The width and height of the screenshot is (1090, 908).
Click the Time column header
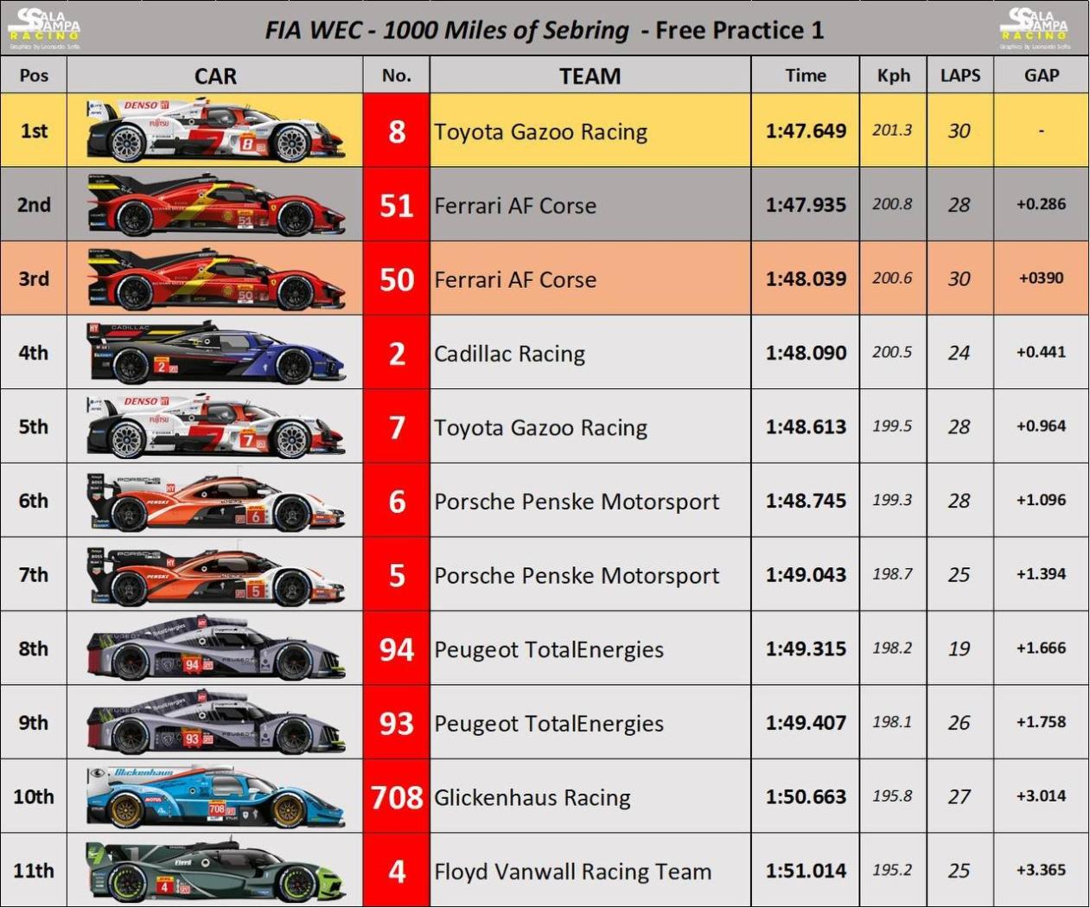click(806, 75)
